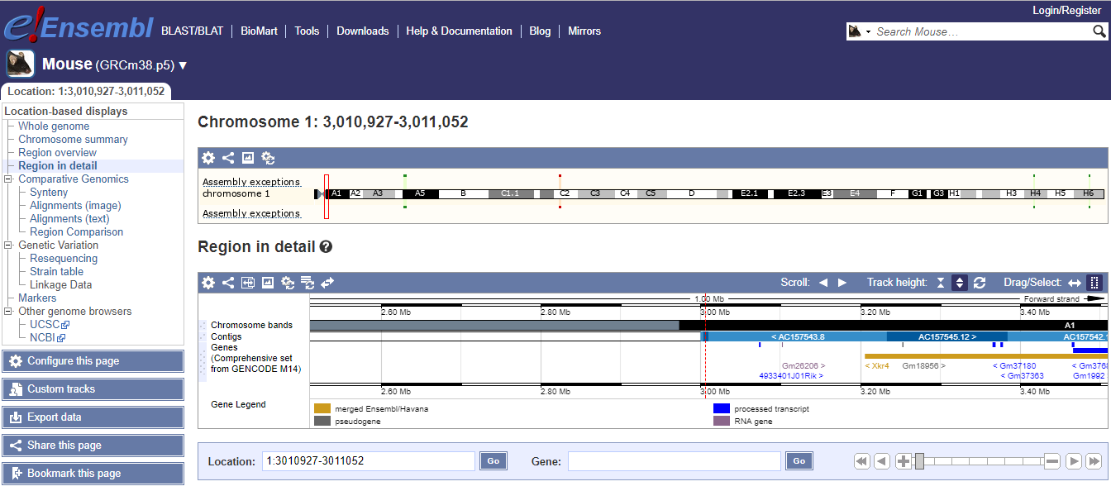Export Region in detail as image
1111x491 pixels.
click(x=268, y=283)
